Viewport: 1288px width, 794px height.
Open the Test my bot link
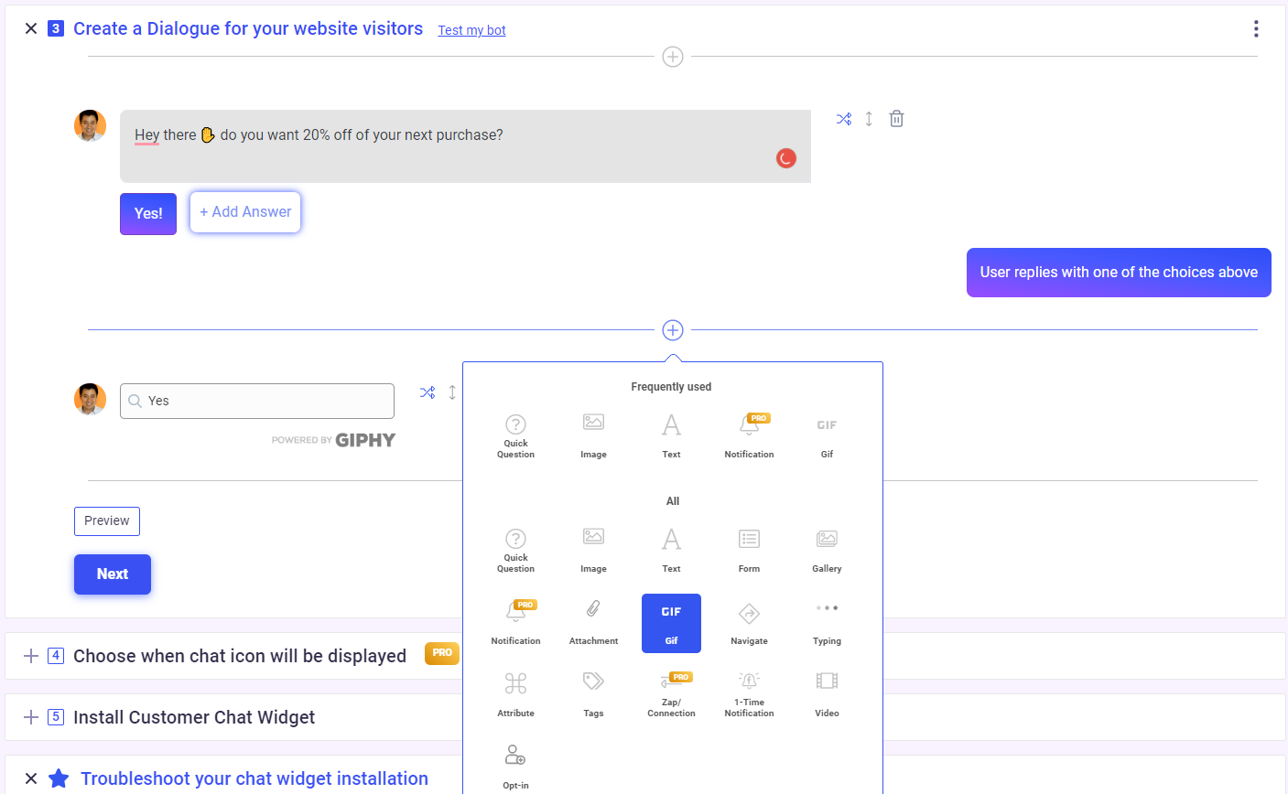[471, 30]
